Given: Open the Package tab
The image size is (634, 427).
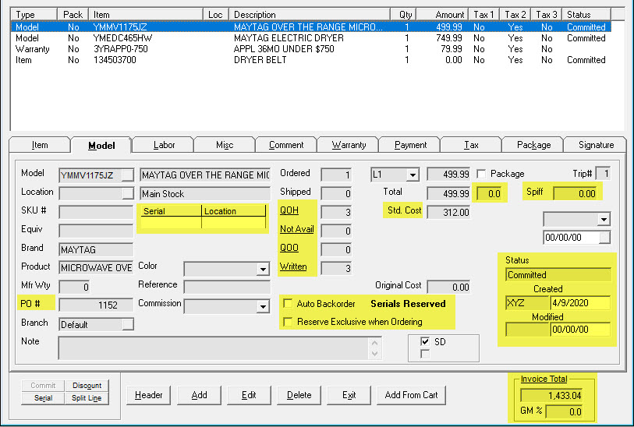Looking at the screenshot, I should point(533,145).
